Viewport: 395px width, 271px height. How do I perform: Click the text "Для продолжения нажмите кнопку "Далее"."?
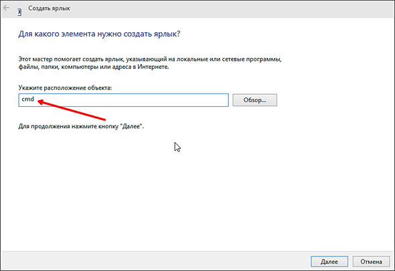[81, 126]
